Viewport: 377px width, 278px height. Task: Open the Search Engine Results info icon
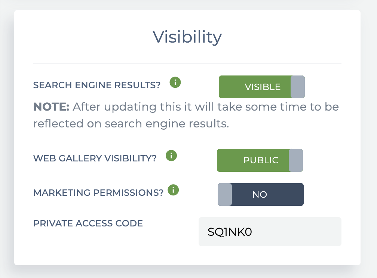(175, 83)
